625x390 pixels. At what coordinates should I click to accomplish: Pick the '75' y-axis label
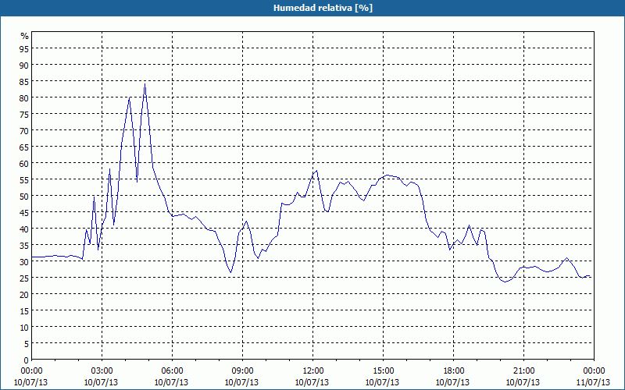[x=24, y=114]
